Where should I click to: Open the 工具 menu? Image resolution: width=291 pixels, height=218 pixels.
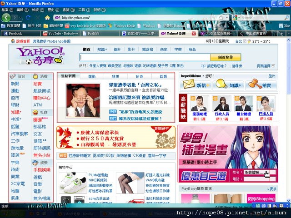tap(84, 10)
